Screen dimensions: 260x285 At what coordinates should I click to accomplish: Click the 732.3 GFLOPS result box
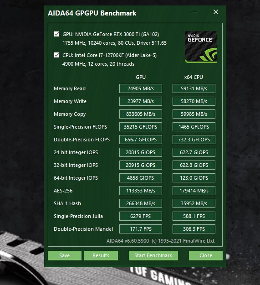tap(194, 140)
